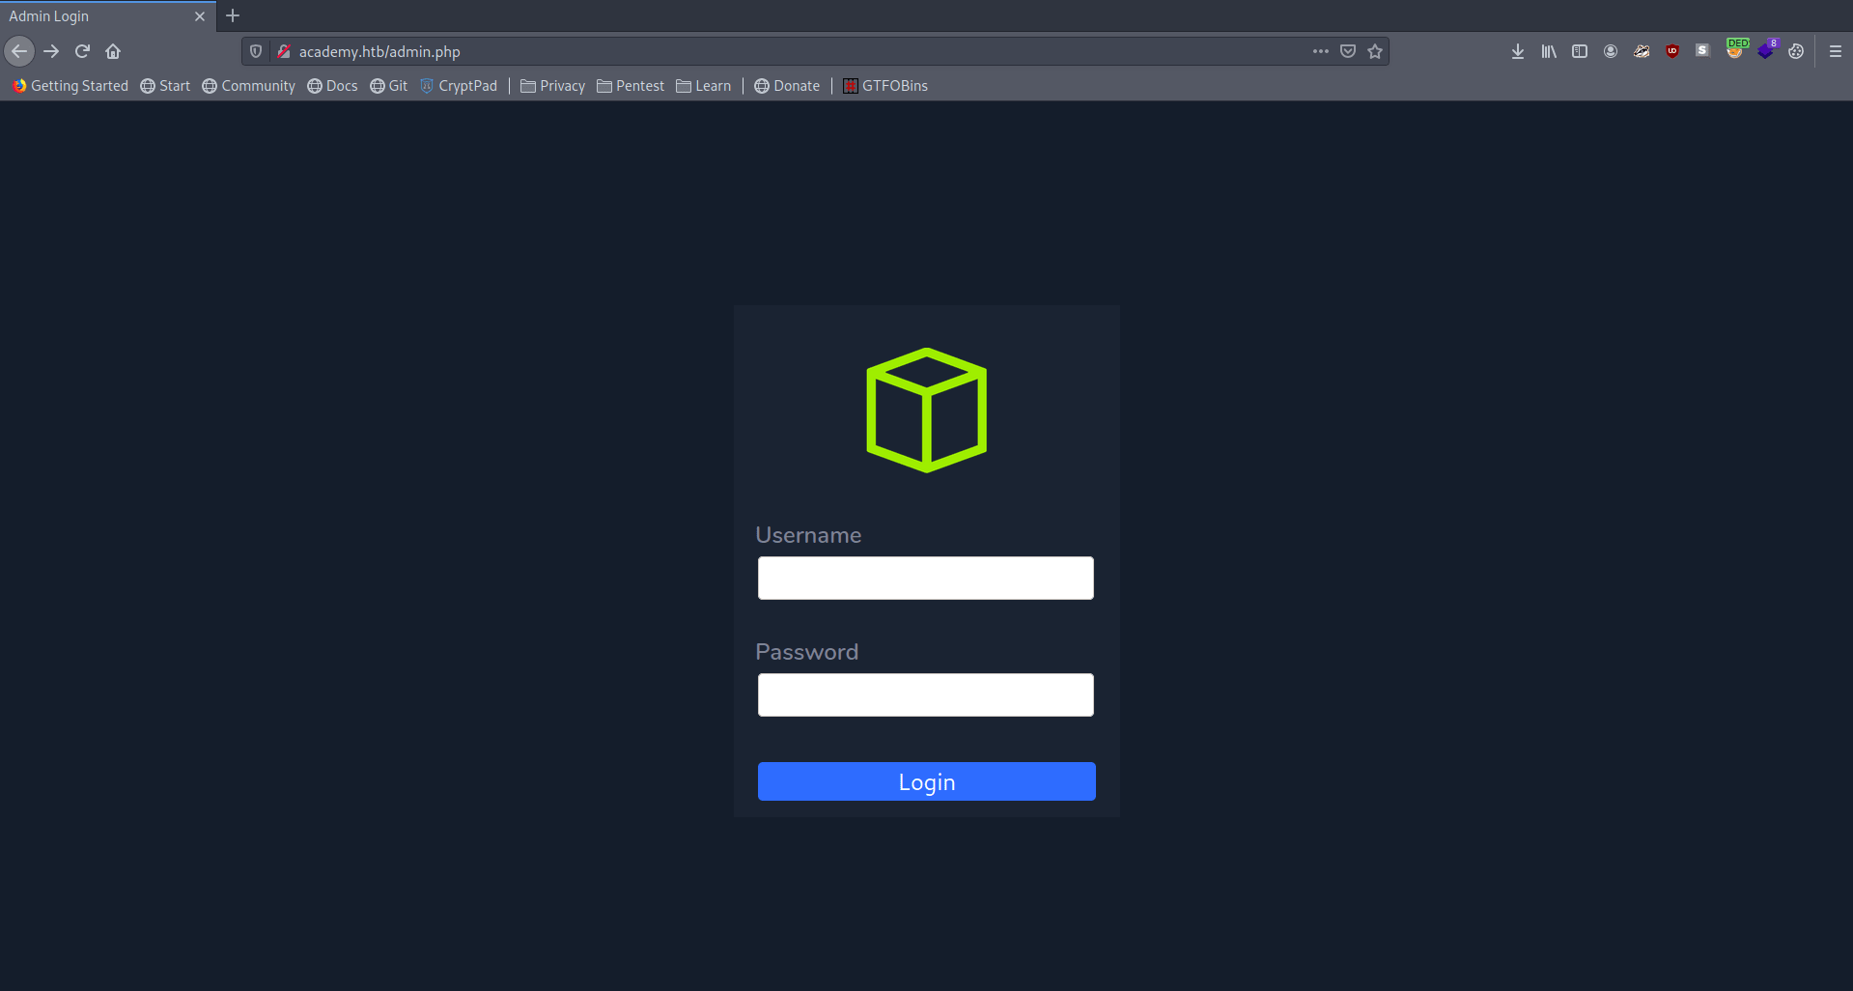Open the Library menu
The image size is (1853, 991).
(x=1548, y=51)
